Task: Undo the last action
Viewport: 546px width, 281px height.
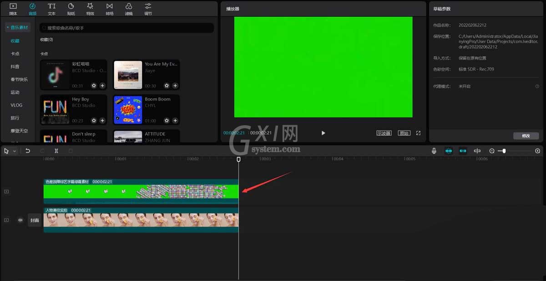Action: click(x=28, y=151)
